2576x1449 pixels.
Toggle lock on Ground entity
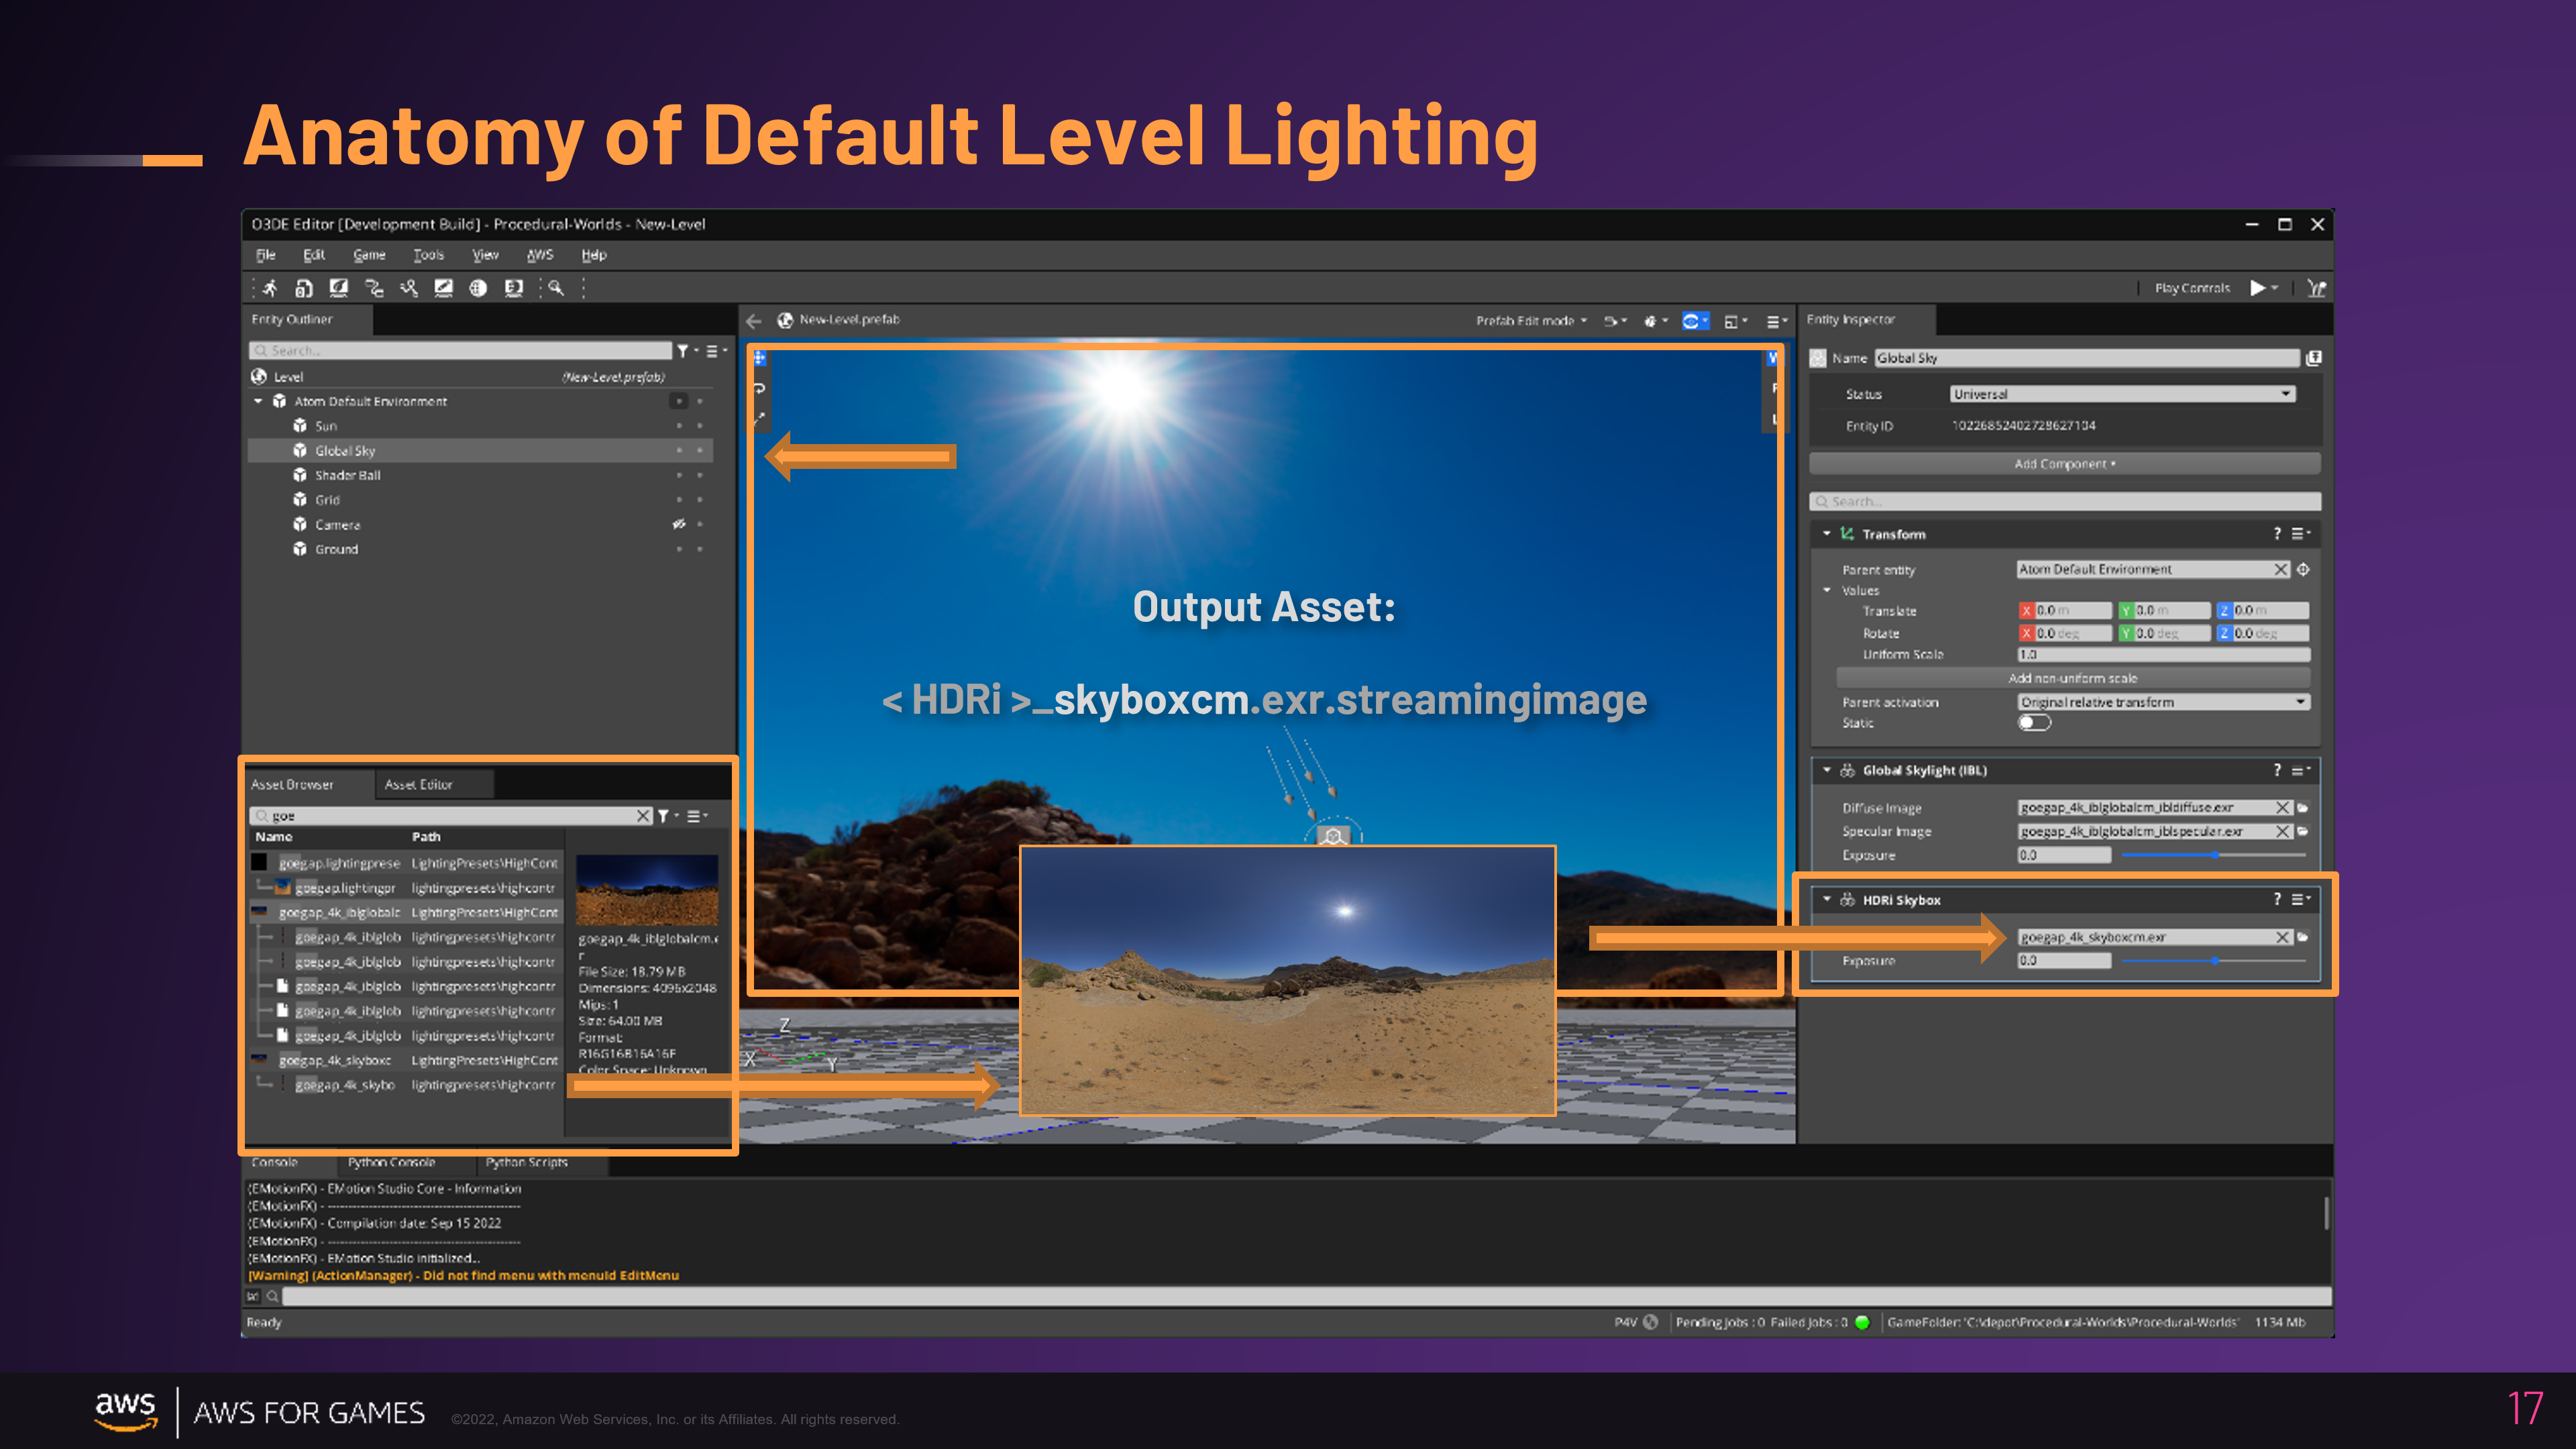click(700, 549)
